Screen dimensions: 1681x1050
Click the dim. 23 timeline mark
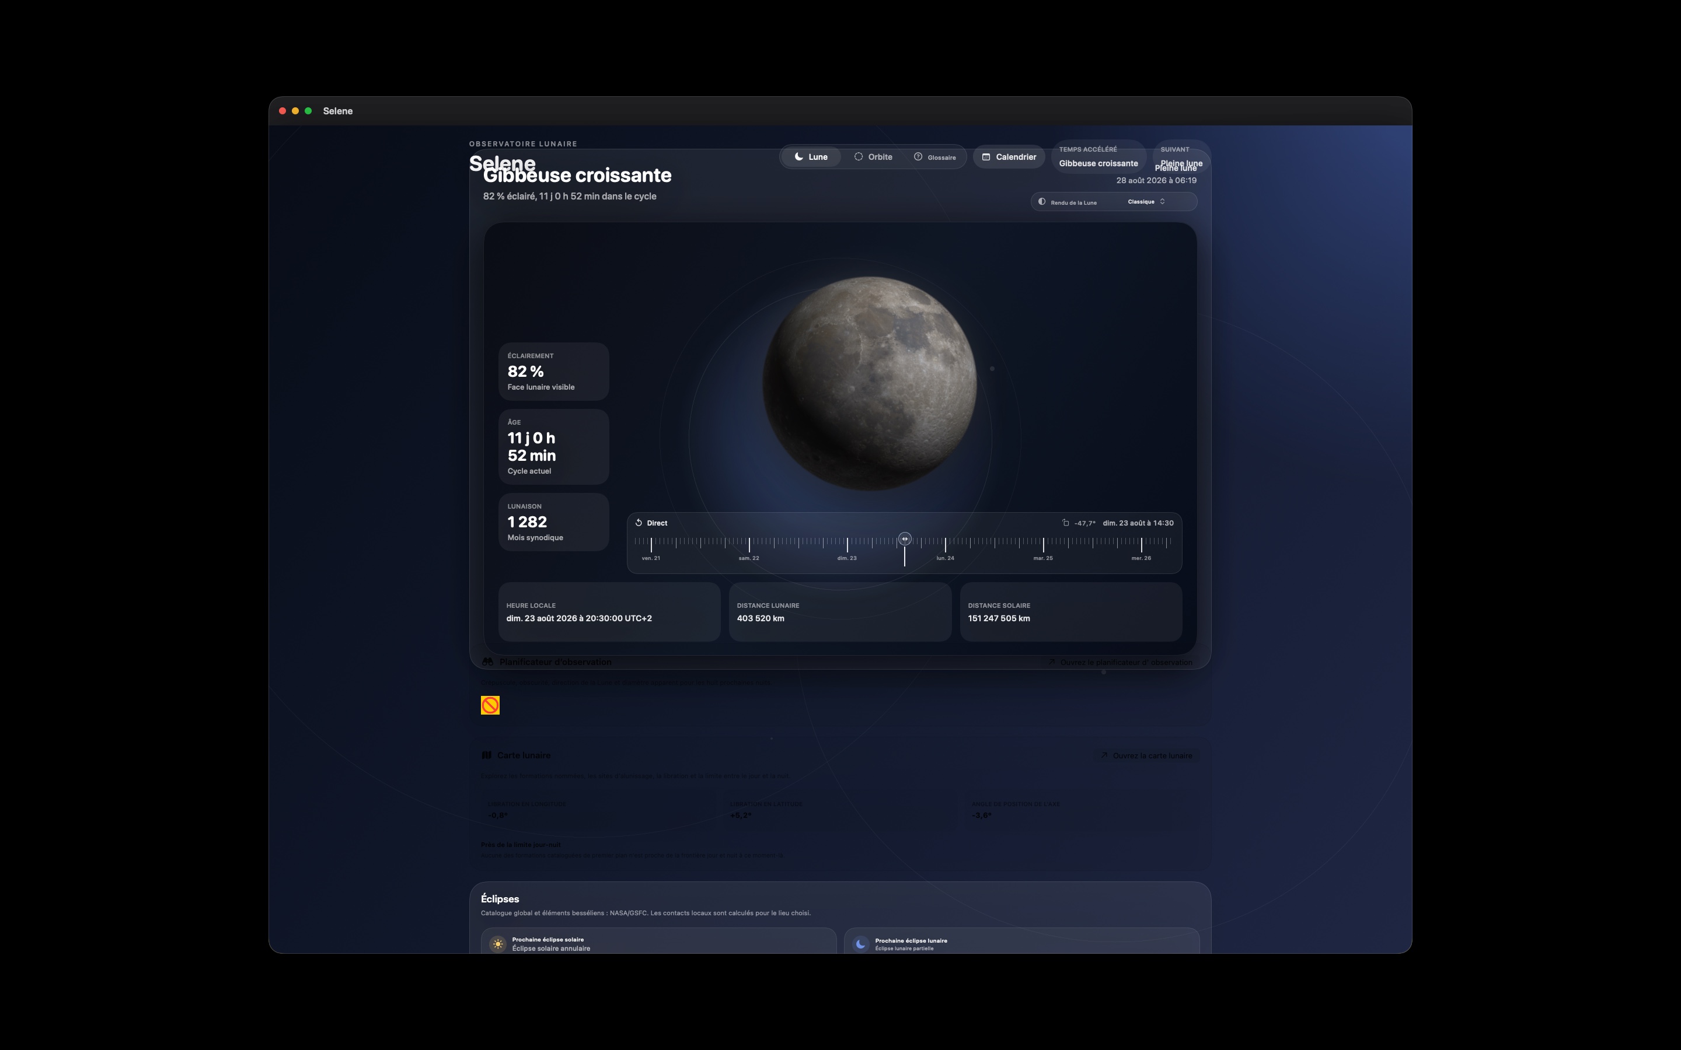coord(847,558)
